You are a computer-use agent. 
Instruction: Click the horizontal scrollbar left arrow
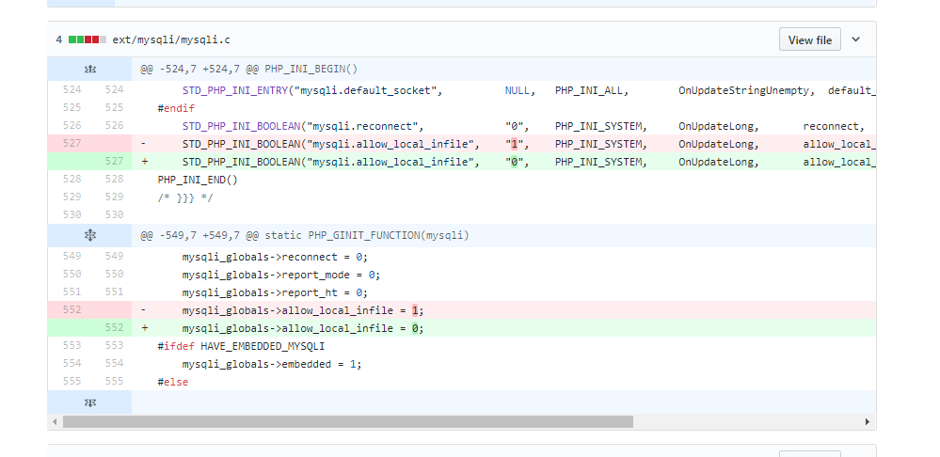pos(55,421)
